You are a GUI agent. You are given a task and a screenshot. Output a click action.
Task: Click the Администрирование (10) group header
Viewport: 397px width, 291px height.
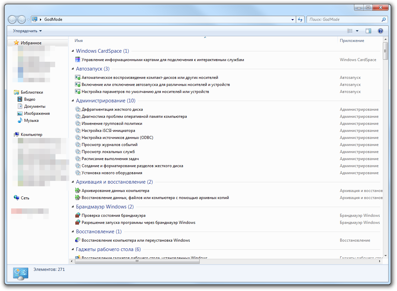(106, 101)
